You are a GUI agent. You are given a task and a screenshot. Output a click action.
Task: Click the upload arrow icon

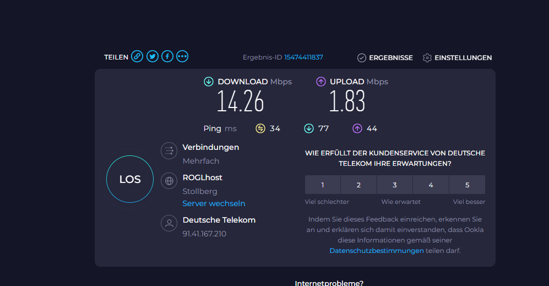[321, 82]
